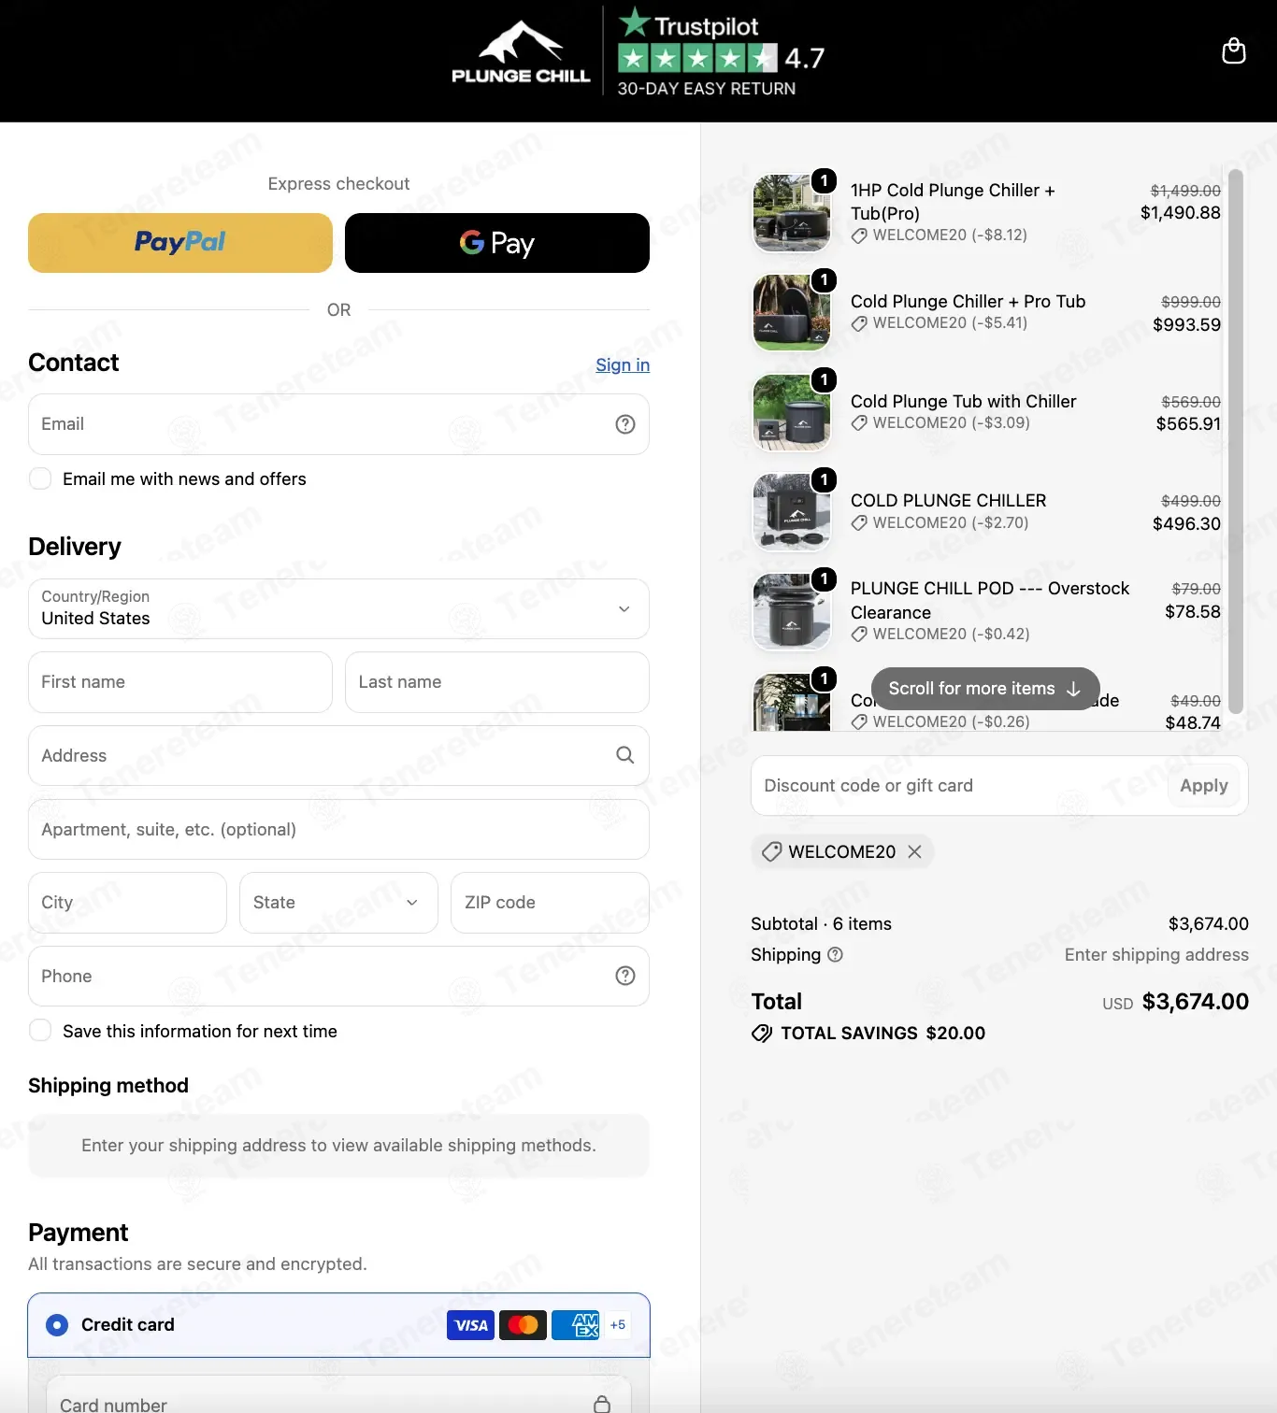Click the Total Savings tag icon

(762, 1033)
